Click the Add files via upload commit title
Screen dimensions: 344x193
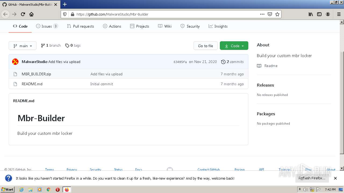coord(64,62)
